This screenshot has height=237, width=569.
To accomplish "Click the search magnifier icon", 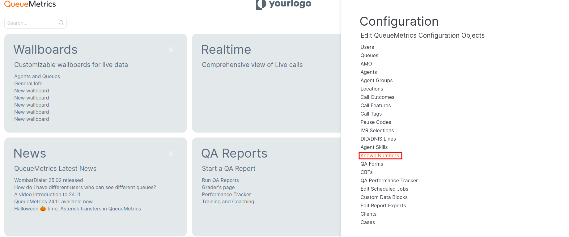I will pos(61,23).
